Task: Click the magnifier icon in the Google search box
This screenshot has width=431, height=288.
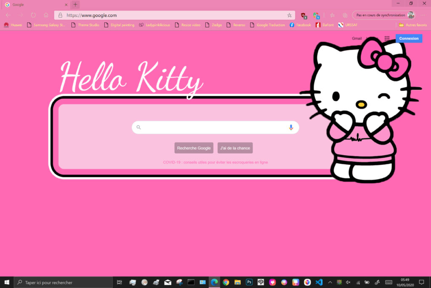Action: click(138, 127)
